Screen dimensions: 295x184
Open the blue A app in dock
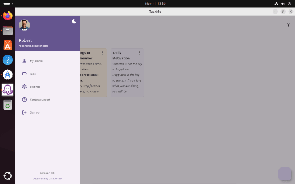[8, 74]
